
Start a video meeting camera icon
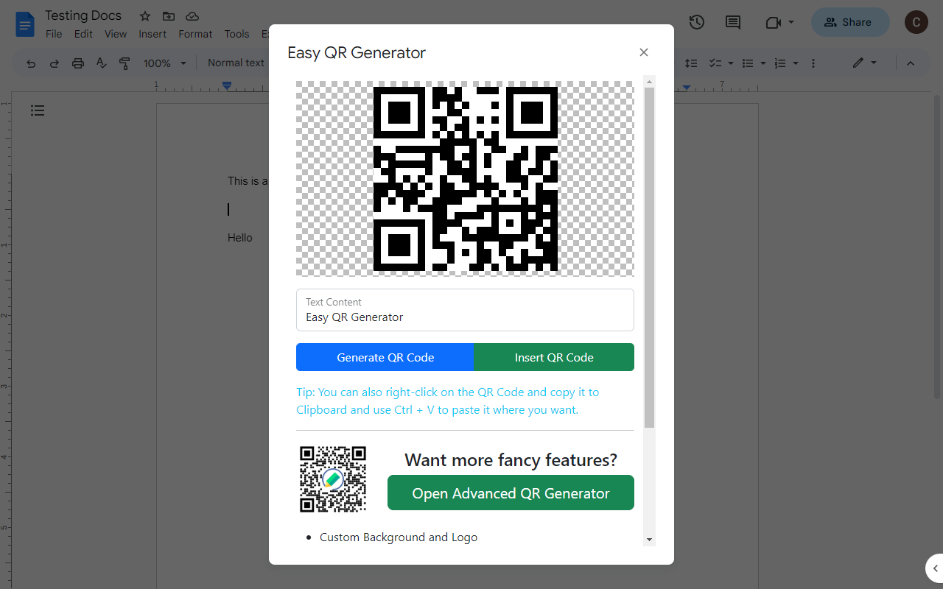[x=773, y=22]
